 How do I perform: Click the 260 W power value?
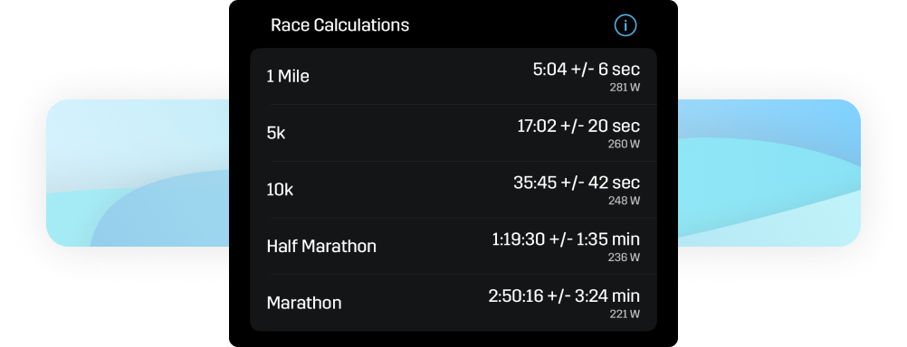625,145
